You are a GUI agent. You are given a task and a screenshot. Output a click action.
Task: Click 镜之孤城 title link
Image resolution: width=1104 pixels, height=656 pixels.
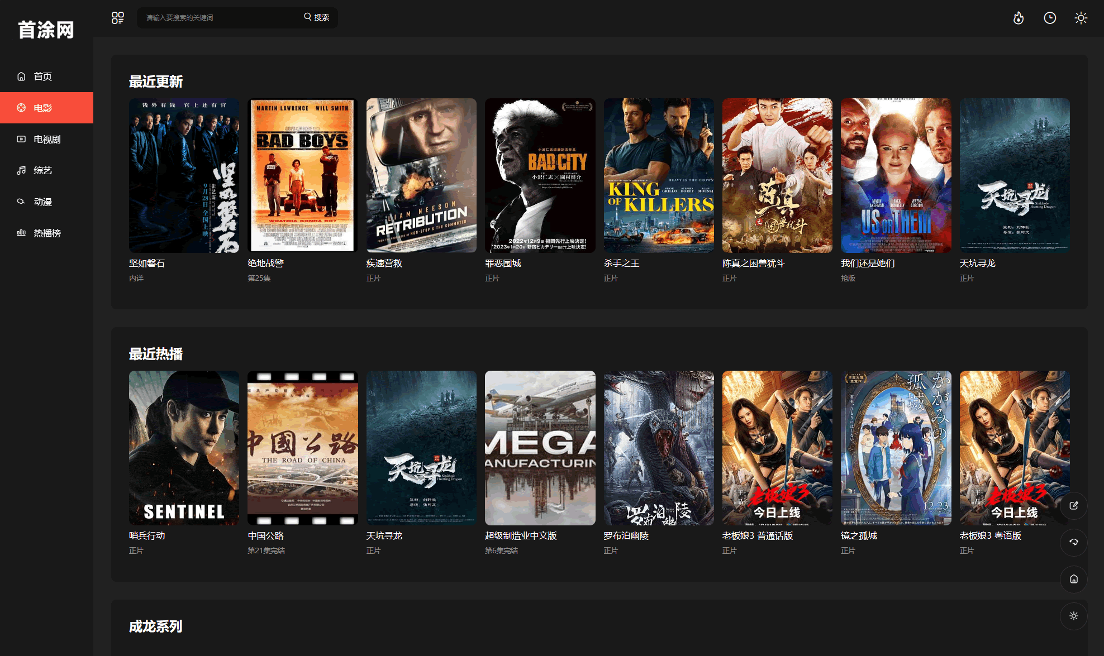click(x=858, y=535)
